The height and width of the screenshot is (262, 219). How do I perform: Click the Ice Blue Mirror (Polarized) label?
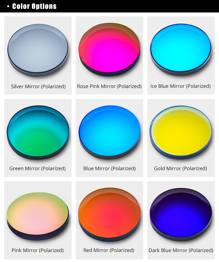coord(180,86)
